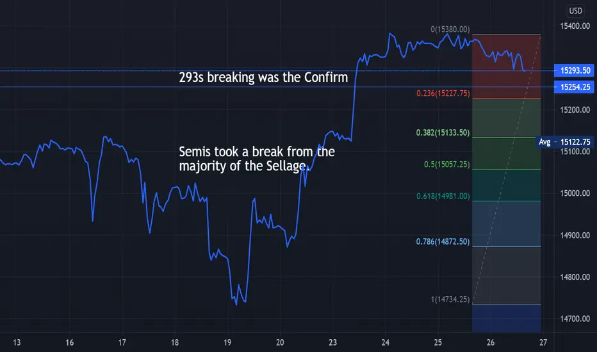
Task: Select the 'Semis took a break' text note
Action: tap(257, 159)
